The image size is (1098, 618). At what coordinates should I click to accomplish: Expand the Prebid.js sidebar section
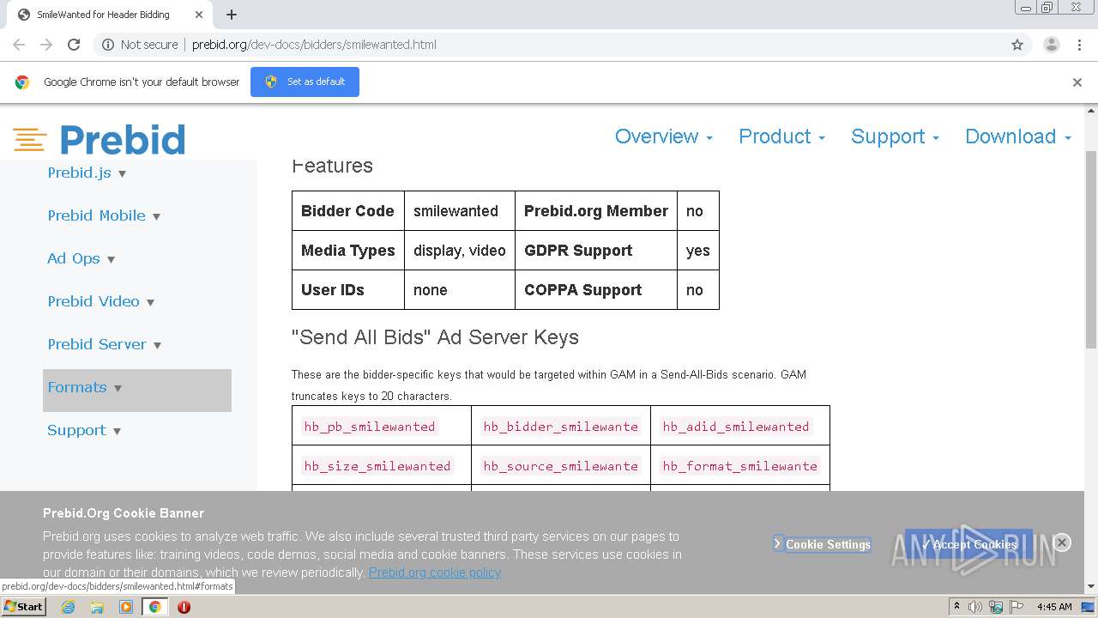87,173
